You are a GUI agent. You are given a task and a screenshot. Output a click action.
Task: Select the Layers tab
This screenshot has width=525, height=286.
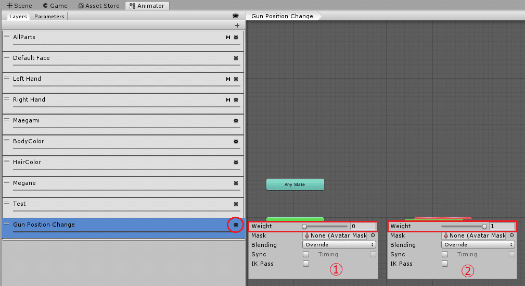point(18,17)
